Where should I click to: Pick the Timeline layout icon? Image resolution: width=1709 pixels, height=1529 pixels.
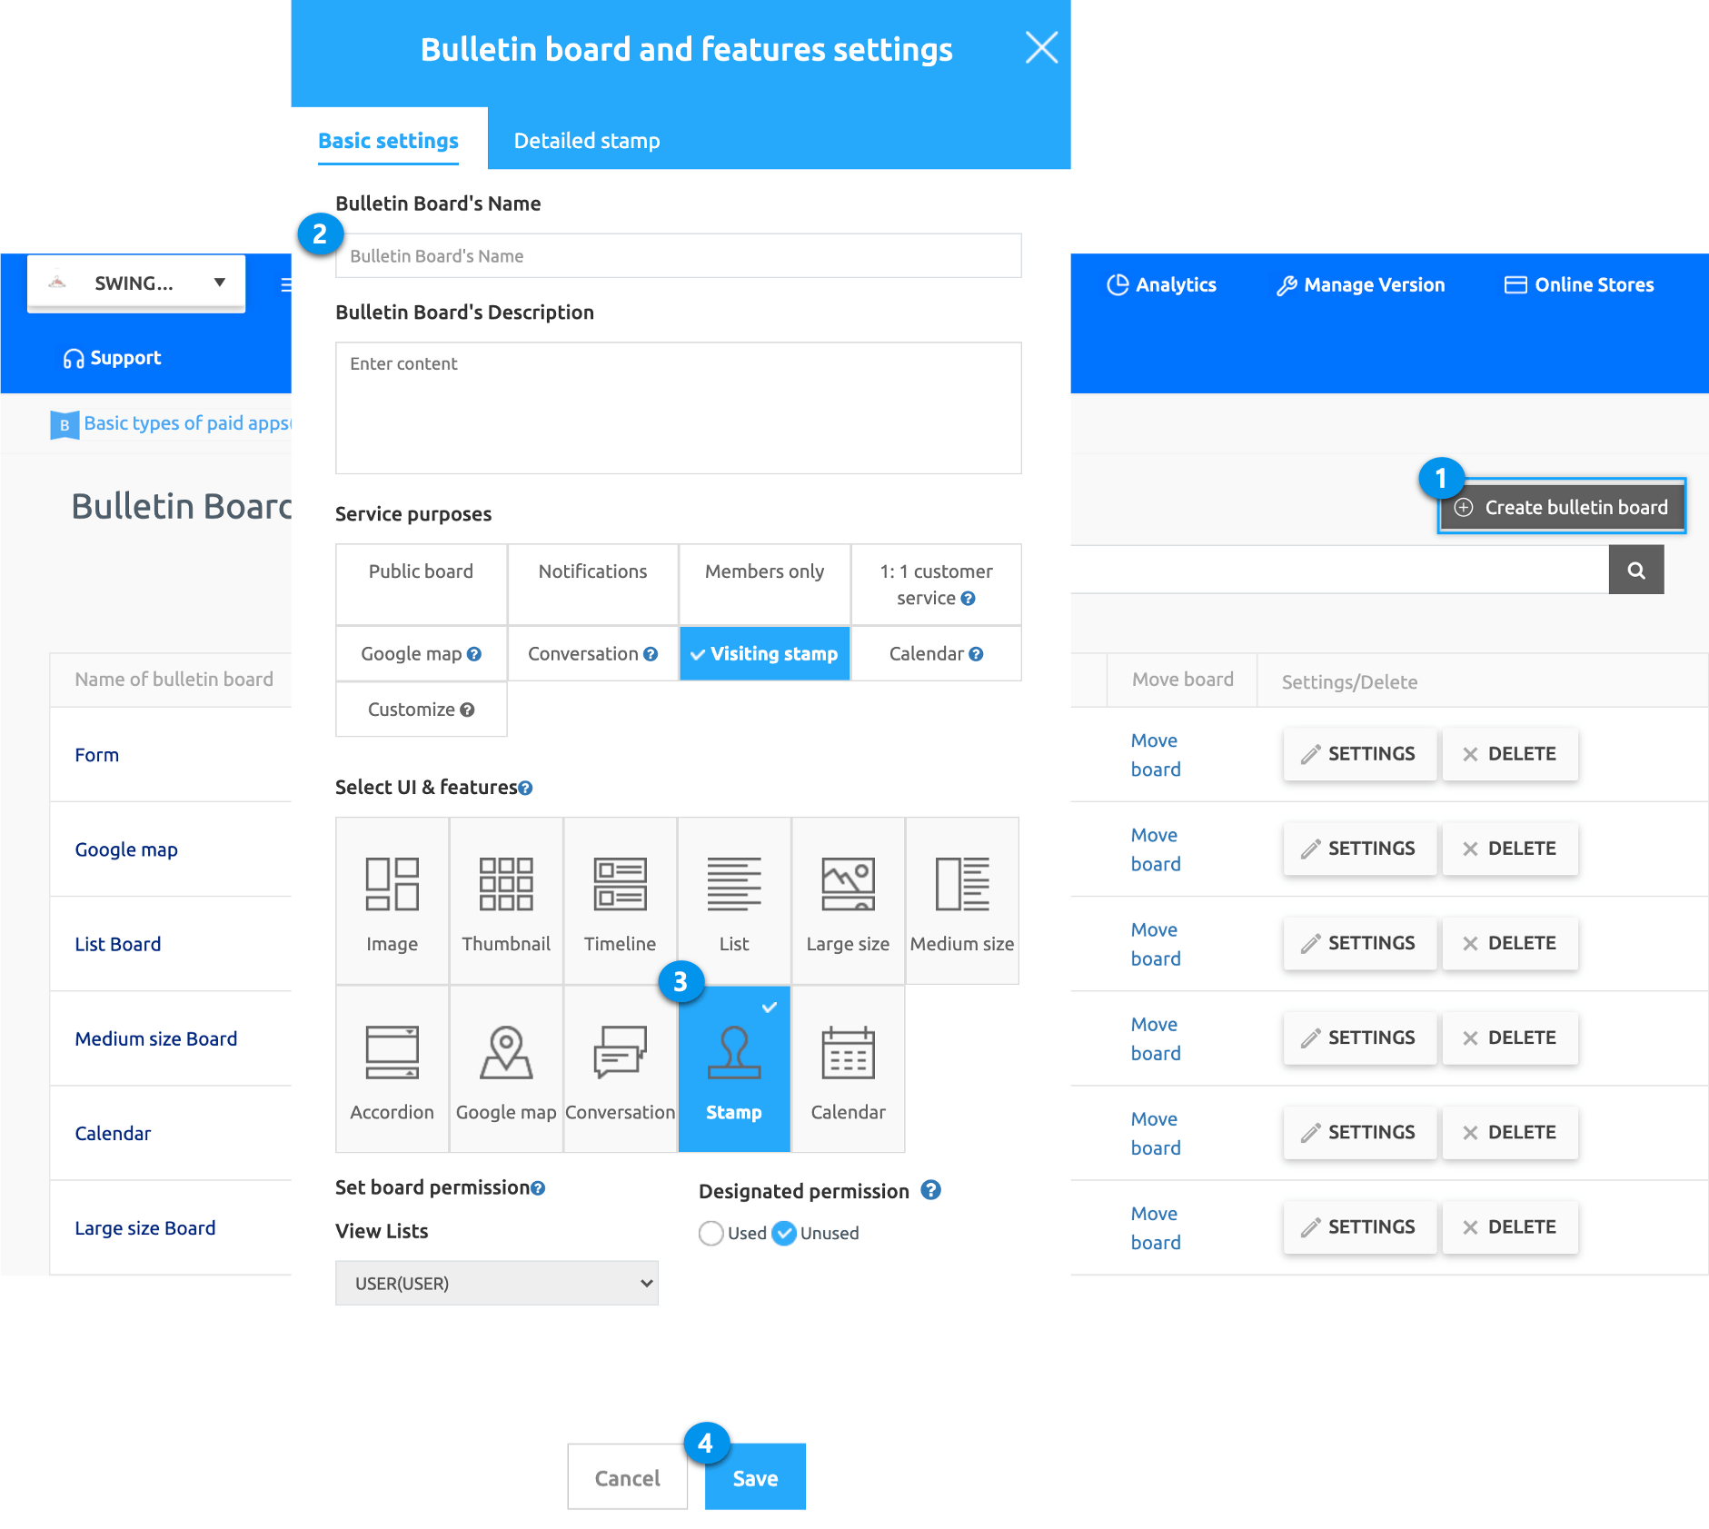coord(620,884)
